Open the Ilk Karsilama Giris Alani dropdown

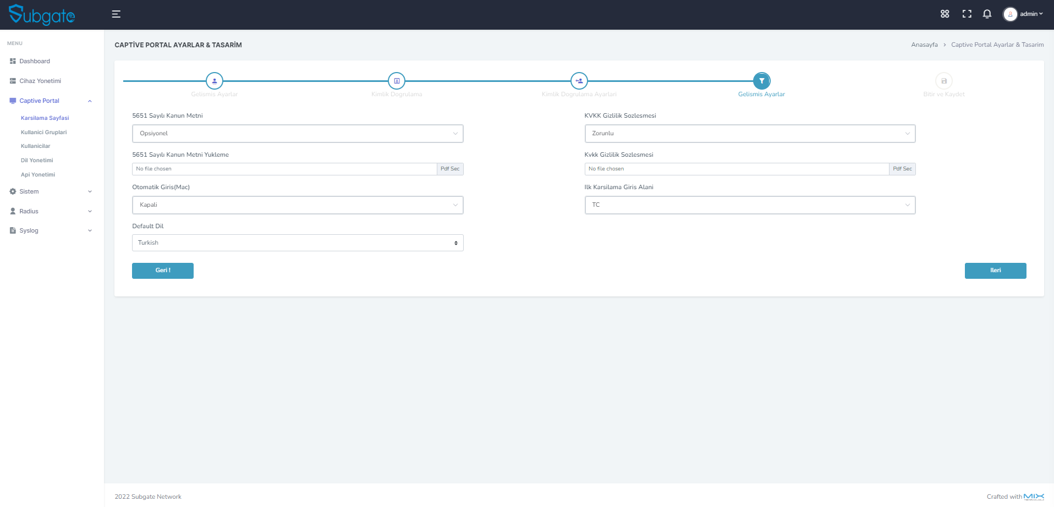tap(749, 205)
